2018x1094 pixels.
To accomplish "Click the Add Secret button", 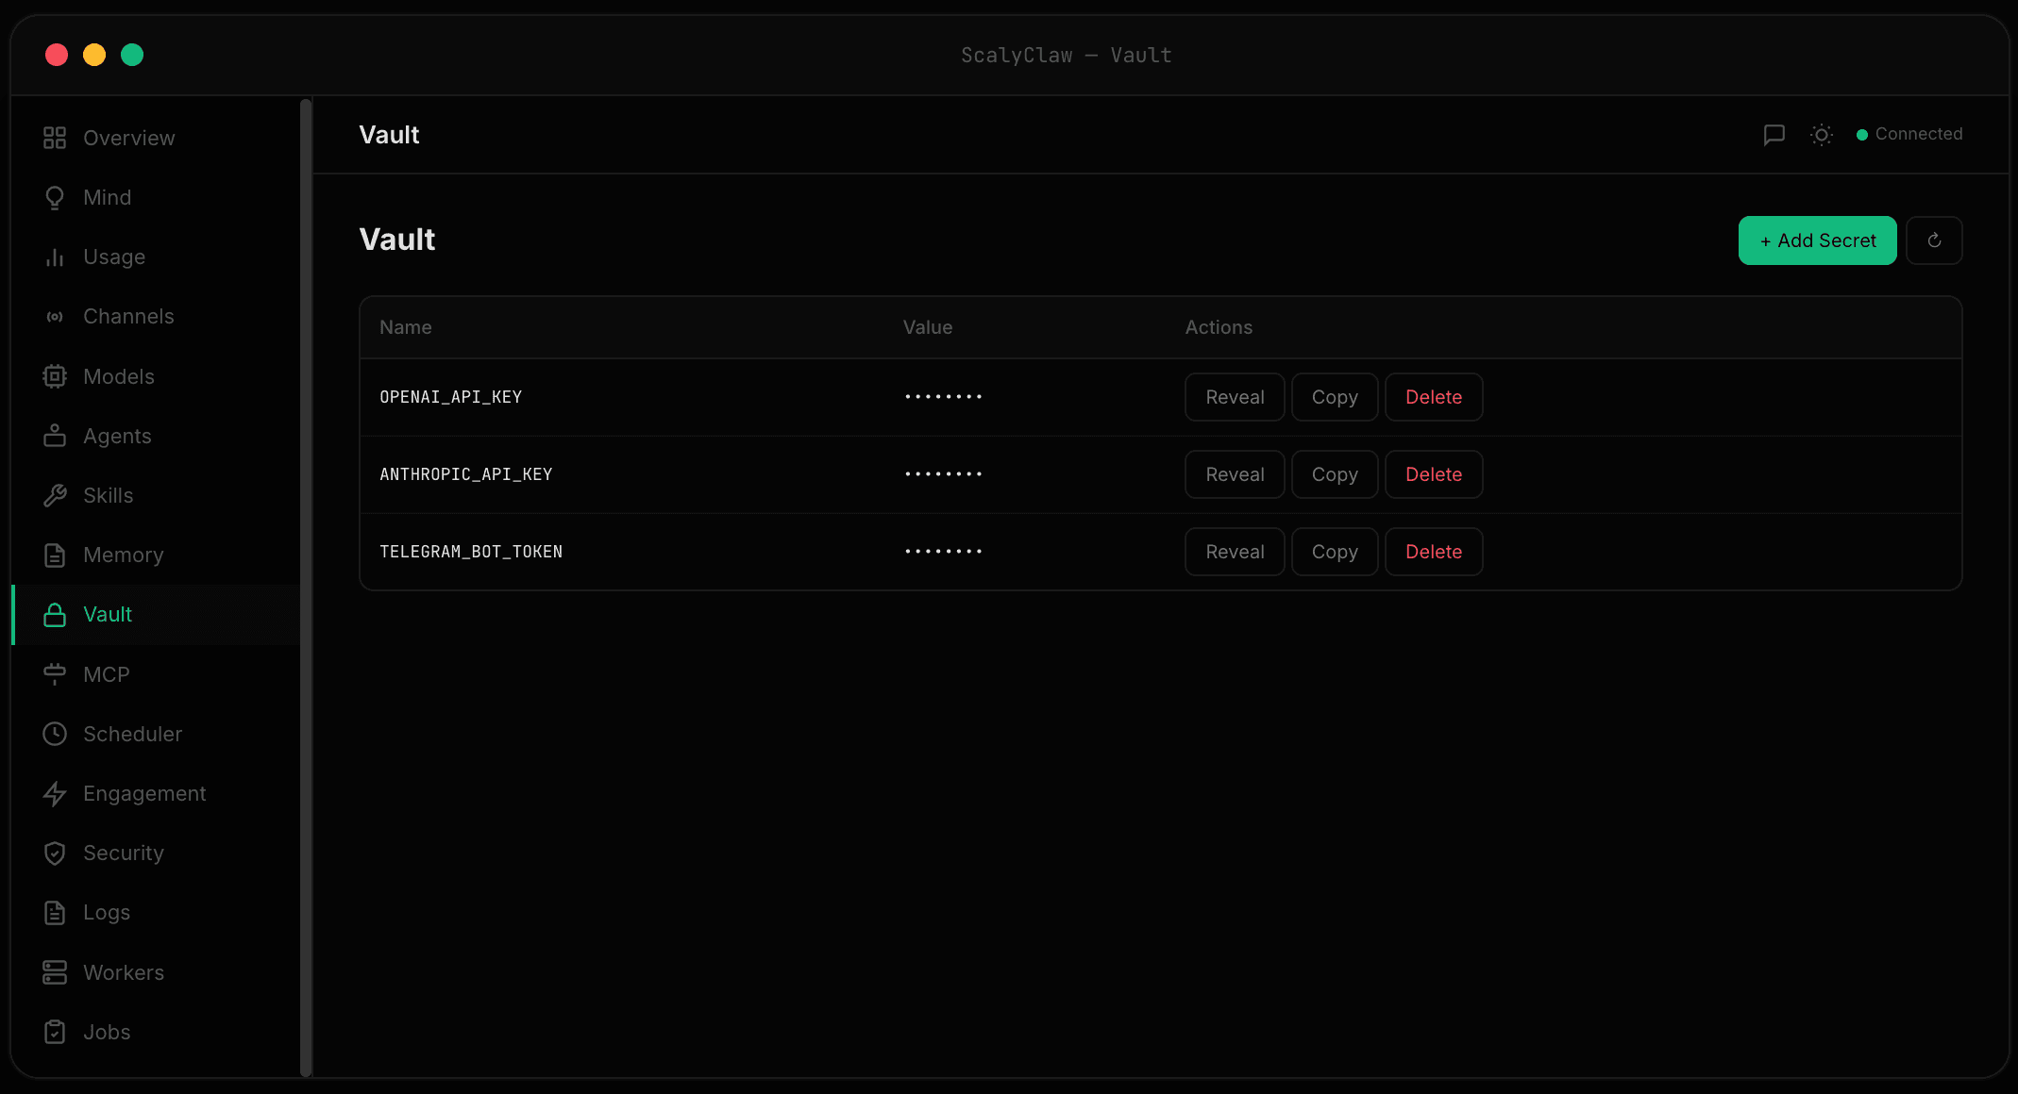I will (1817, 240).
